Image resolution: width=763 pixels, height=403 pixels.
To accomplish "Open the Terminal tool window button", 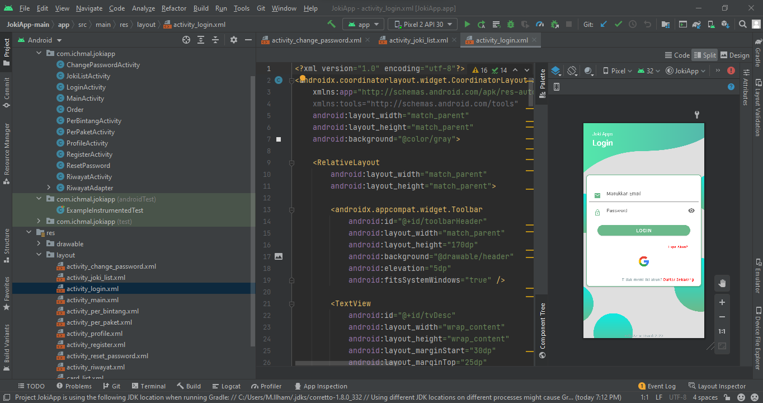I will [148, 386].
